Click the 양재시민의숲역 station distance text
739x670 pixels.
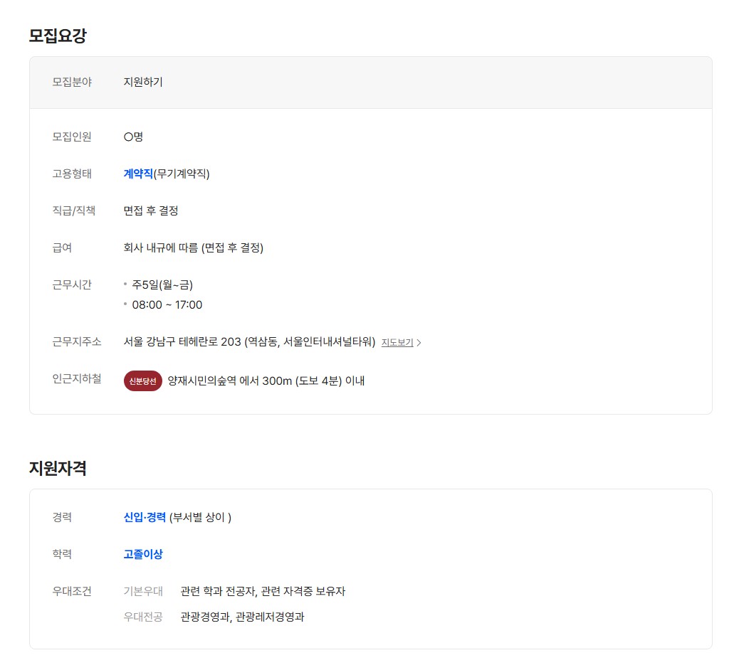point(266,381)
